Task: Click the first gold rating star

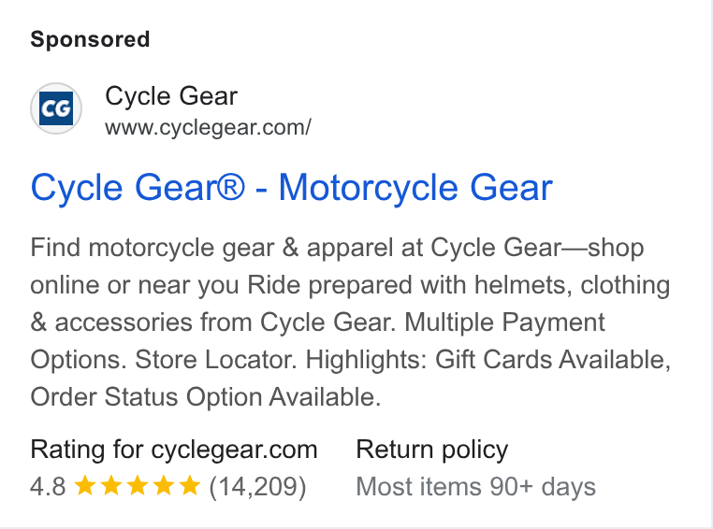Action: [x=84, y=485]
